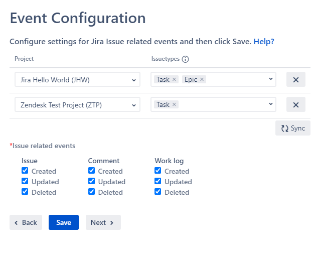The height and width of the screenshot is (257, 314).
Task: Open the Zendesk Test Project (ZTP) dropdown
Action: 77,104
